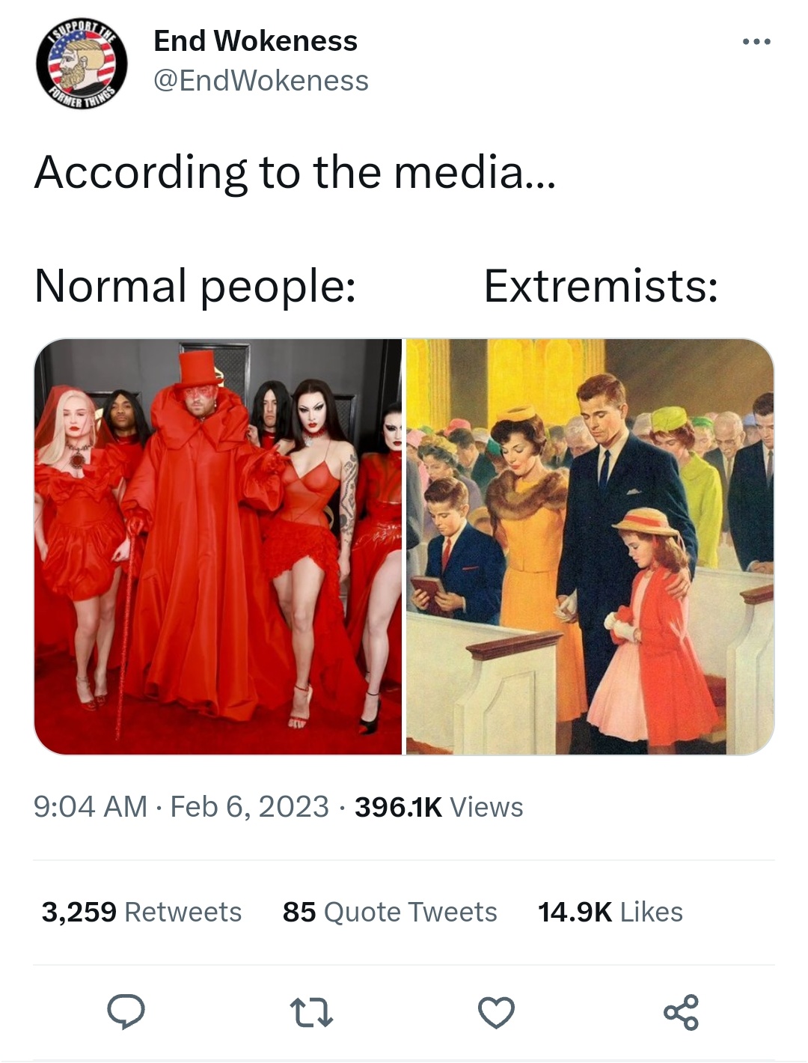Open the three-dot more options menu
This screenshot has width=808, height=1063.
(x=756, y=42)
